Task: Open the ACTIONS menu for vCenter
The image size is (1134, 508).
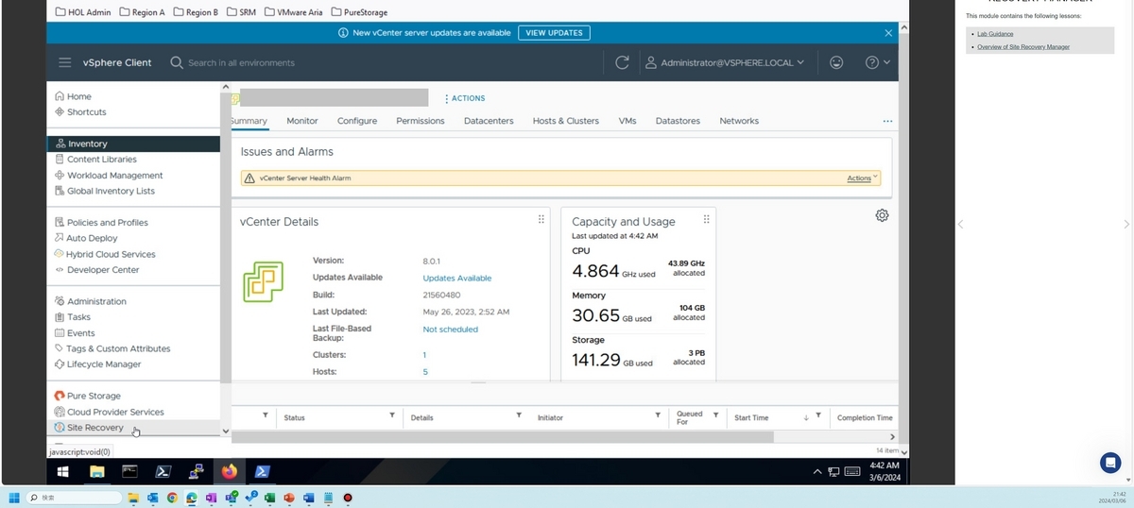Action: [465, 98]
